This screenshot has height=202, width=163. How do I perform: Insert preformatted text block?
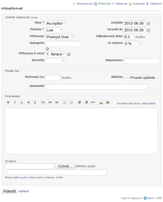point(93,102)
